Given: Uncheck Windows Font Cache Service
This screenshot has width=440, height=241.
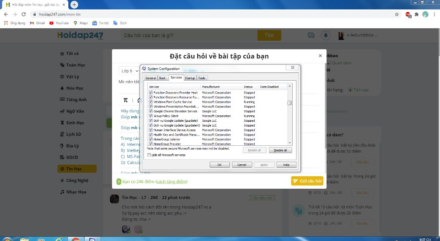Looking at the screenshot, I should click(x=151, y=102).
